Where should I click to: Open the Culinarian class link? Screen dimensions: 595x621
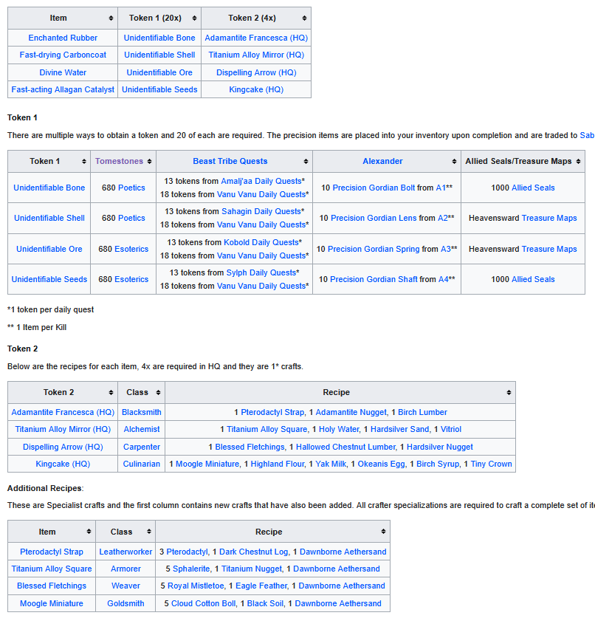click(x=141, y=464)
